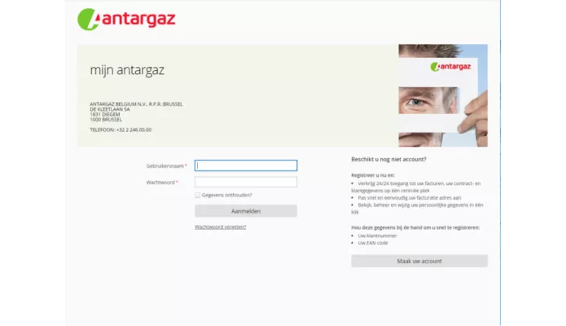Click the Gebruikersnaam field label
Viewport: 566px width, 326px height.
165,165
